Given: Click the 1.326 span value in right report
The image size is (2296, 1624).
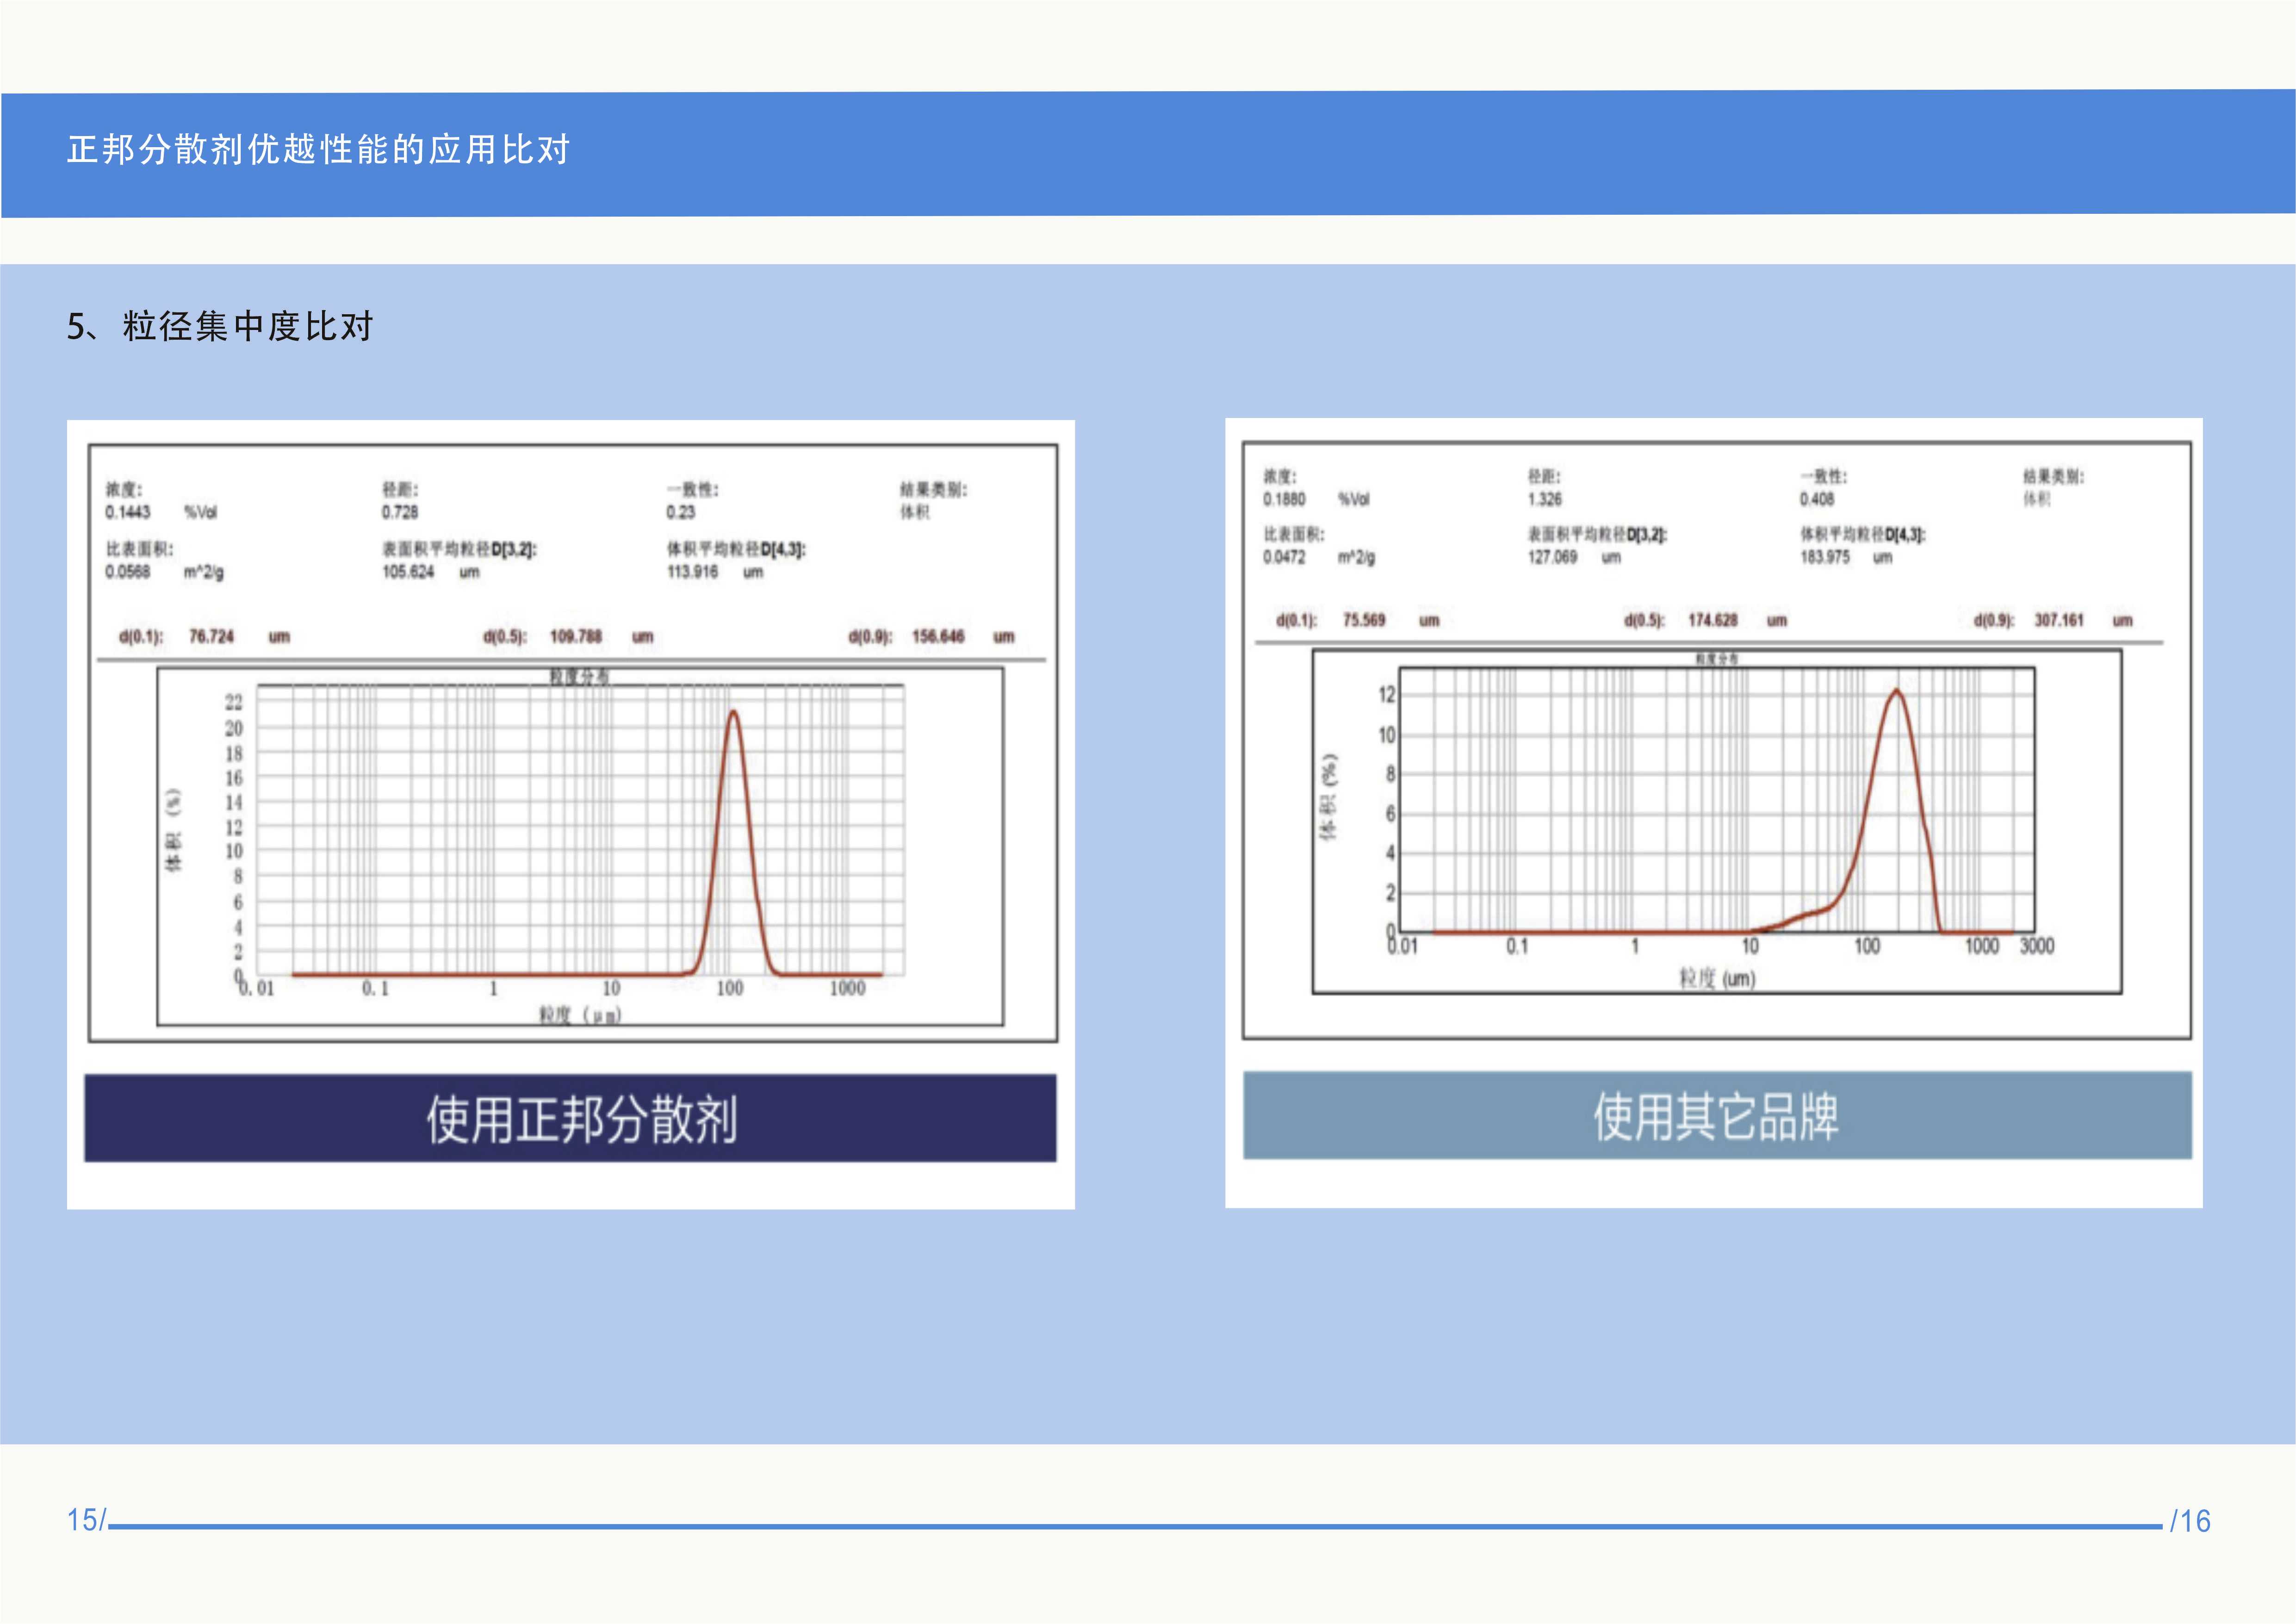Looking at the screenshot, I should pyautogui.click(x=1544, y=499).
